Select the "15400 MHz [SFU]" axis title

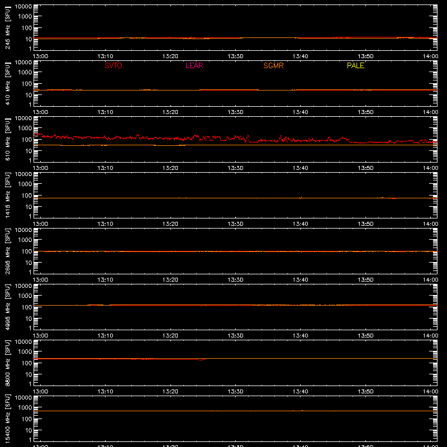(7, 419)
